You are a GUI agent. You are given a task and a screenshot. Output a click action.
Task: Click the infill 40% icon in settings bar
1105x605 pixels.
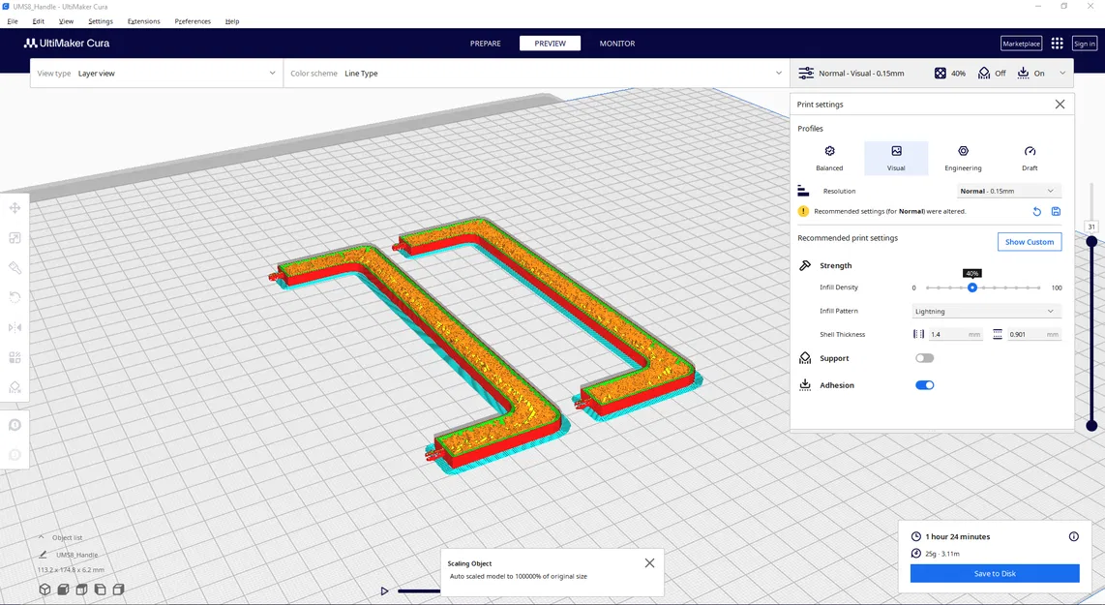click(941, 74)
